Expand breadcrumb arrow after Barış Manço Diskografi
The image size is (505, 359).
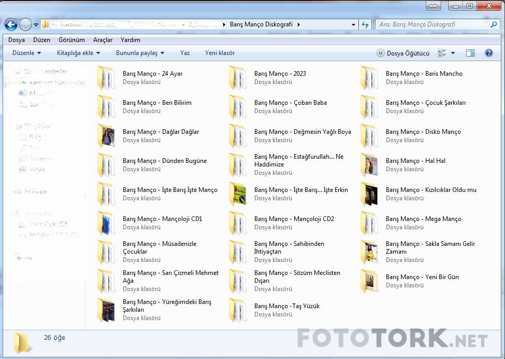click(298, 24)
